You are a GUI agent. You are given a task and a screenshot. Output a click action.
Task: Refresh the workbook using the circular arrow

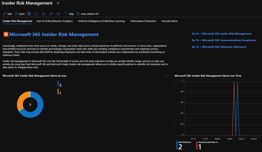click(36, 14)
